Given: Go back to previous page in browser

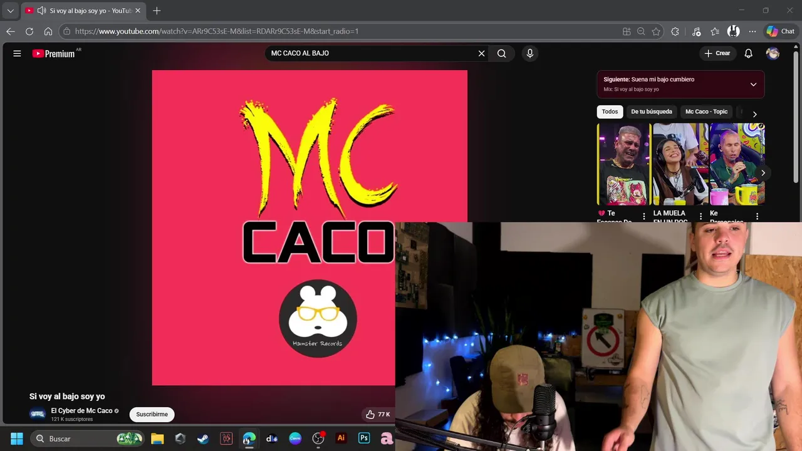Looking at the screenshot, I should click(x=11, y=31).
